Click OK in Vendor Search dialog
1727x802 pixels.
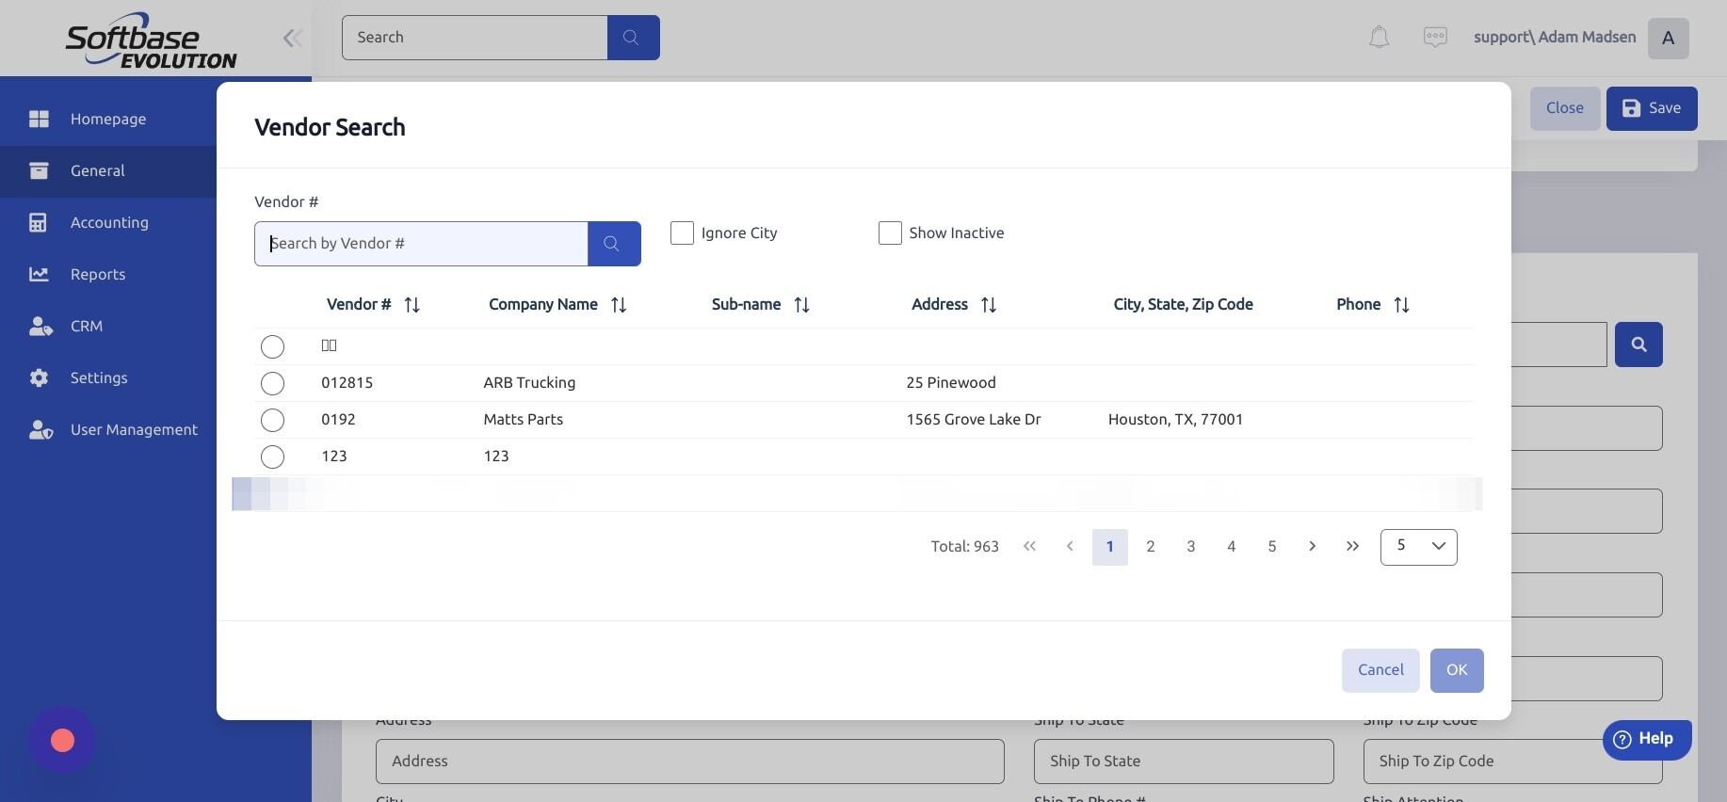[x=1457, y=670]
